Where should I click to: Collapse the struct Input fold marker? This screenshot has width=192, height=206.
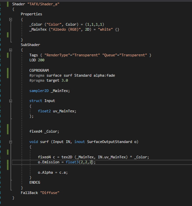click(x=11, y=101)
